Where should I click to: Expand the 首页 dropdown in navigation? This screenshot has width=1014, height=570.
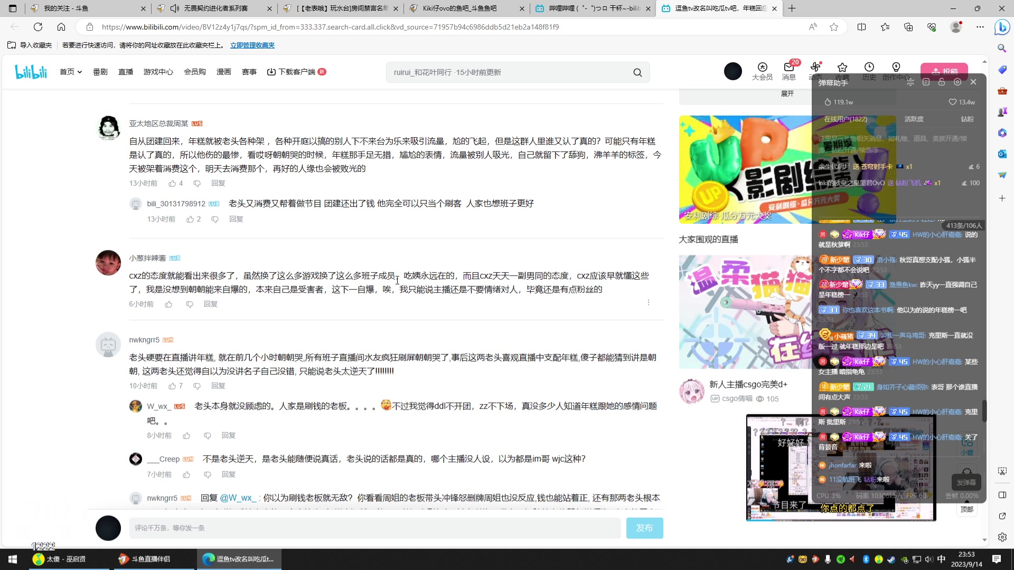(x=71, y=72)
